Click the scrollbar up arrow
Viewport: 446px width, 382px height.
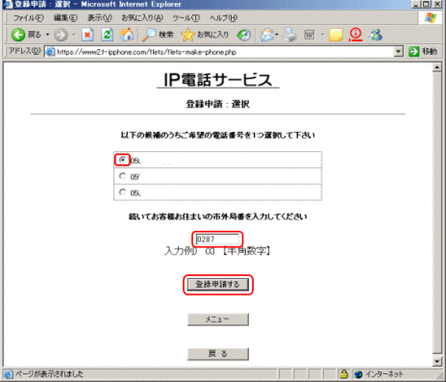437,67
